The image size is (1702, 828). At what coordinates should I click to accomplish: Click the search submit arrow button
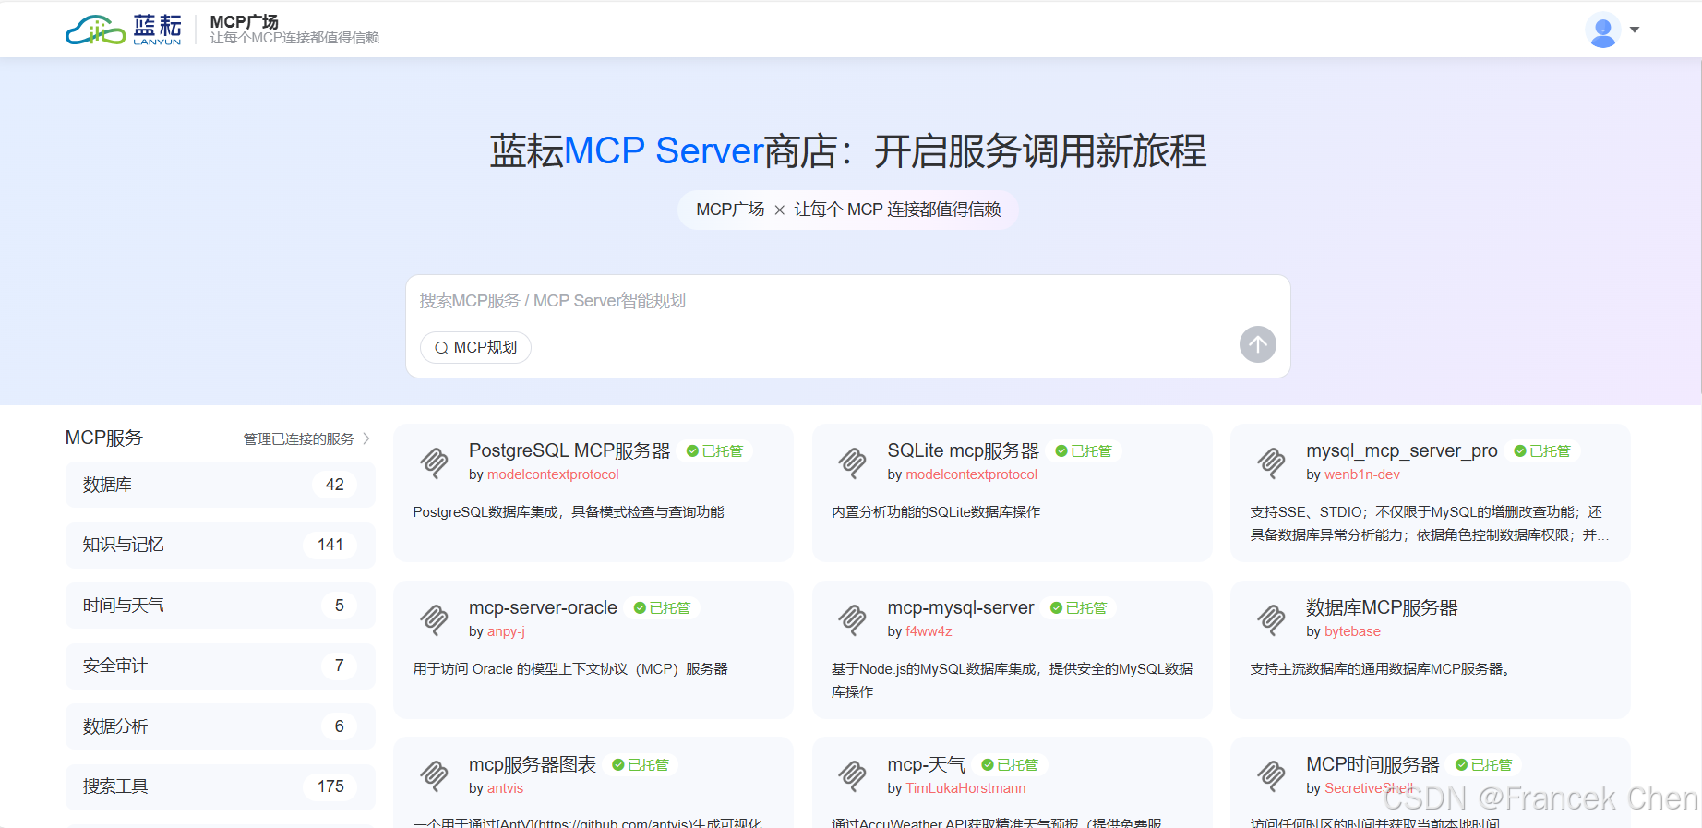coord(1257,344)
